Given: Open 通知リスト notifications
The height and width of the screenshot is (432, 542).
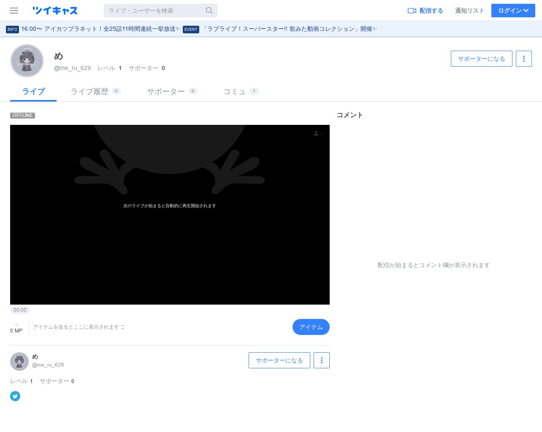Looking at the screenshot, I should 469,11.
